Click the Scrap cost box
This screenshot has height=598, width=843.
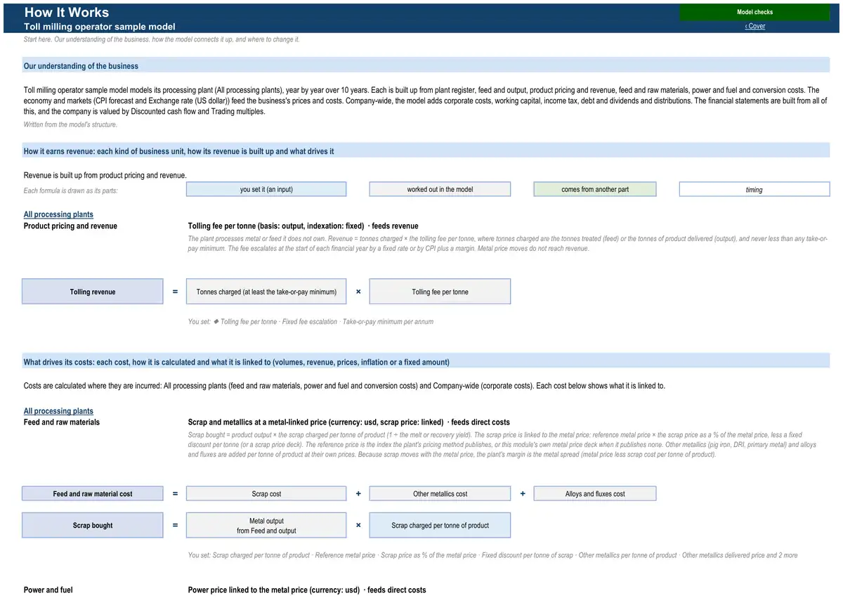coord(266,494)
